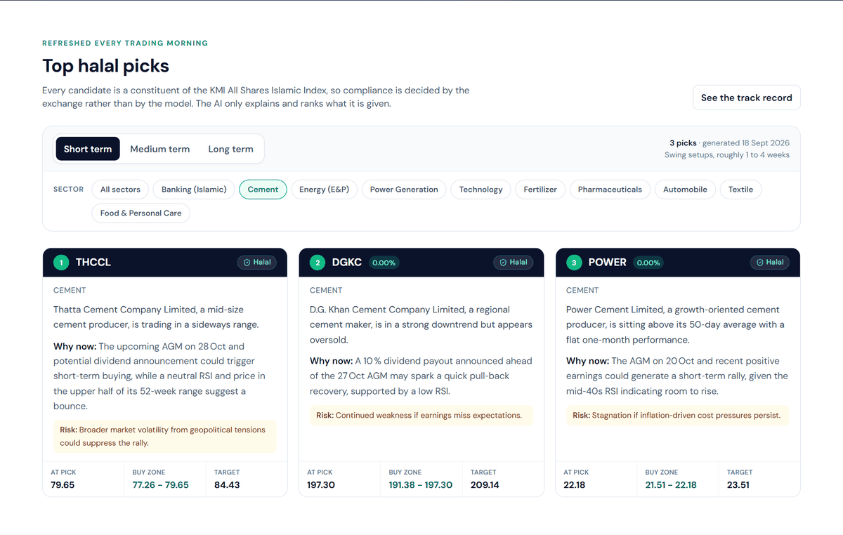Filter by Food & Personal Care sector

(x=140, y=213)
